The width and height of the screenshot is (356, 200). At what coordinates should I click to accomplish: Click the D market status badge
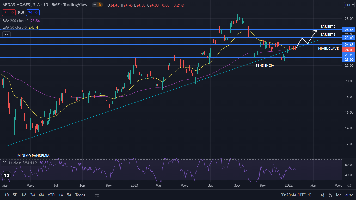tap(100, 5)
